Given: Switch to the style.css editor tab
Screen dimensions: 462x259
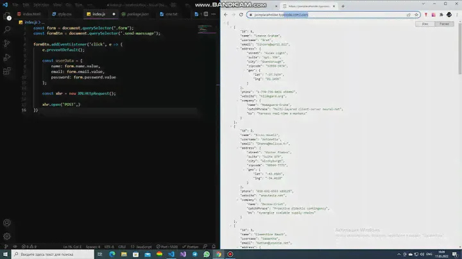Looking at the screenshot, I should (60, 13).
